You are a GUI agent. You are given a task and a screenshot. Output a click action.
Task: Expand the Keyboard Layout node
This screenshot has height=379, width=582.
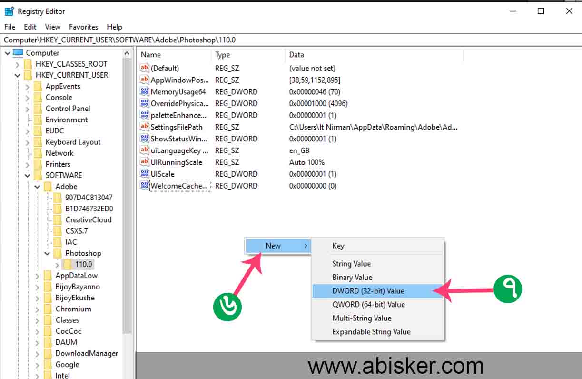point(27,142)
